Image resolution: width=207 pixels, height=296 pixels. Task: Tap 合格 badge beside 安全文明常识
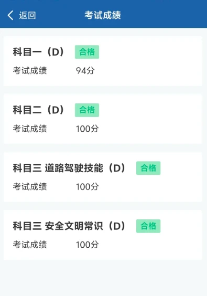[148, 226]
